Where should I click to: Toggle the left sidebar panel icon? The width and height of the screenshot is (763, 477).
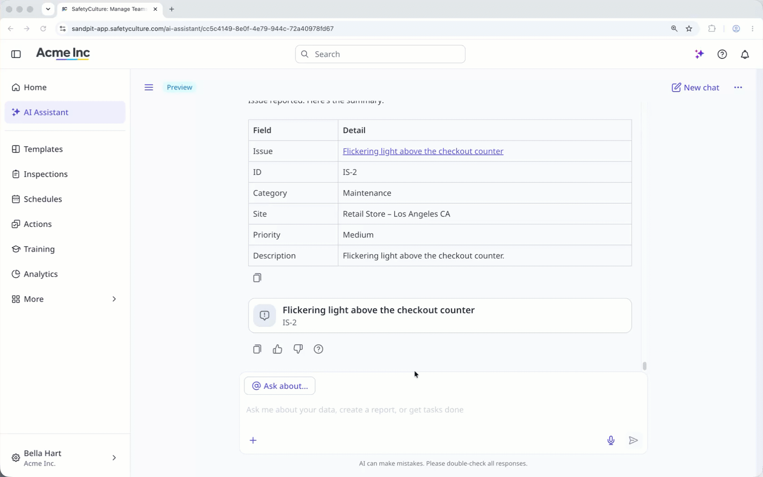coord(16,54)
